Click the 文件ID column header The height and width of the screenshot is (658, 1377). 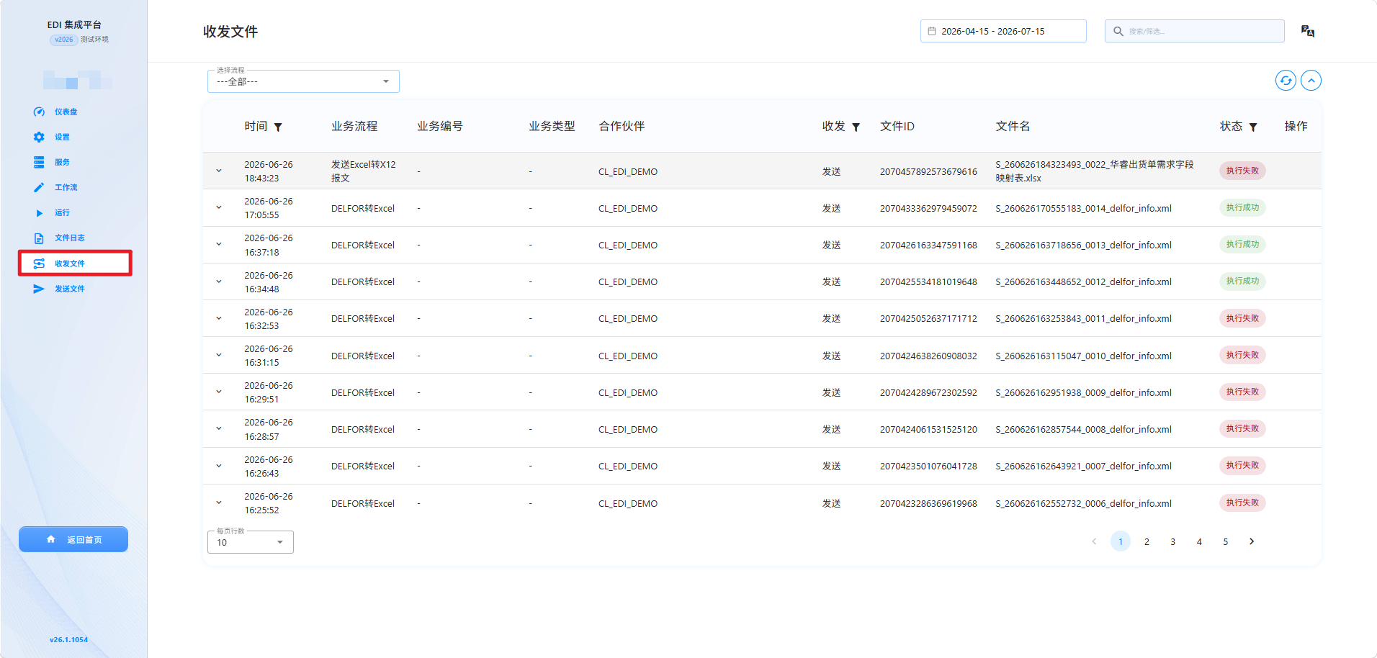(897, 126)
